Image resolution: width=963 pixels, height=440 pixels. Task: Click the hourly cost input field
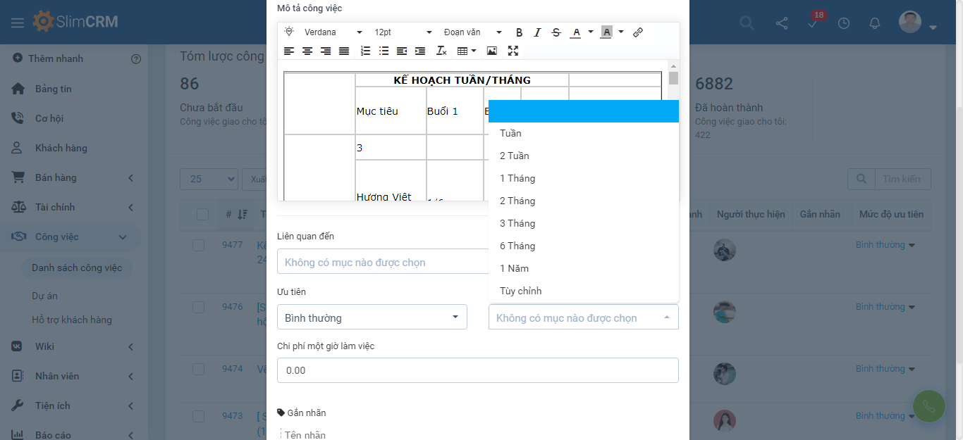click(477, 370)
